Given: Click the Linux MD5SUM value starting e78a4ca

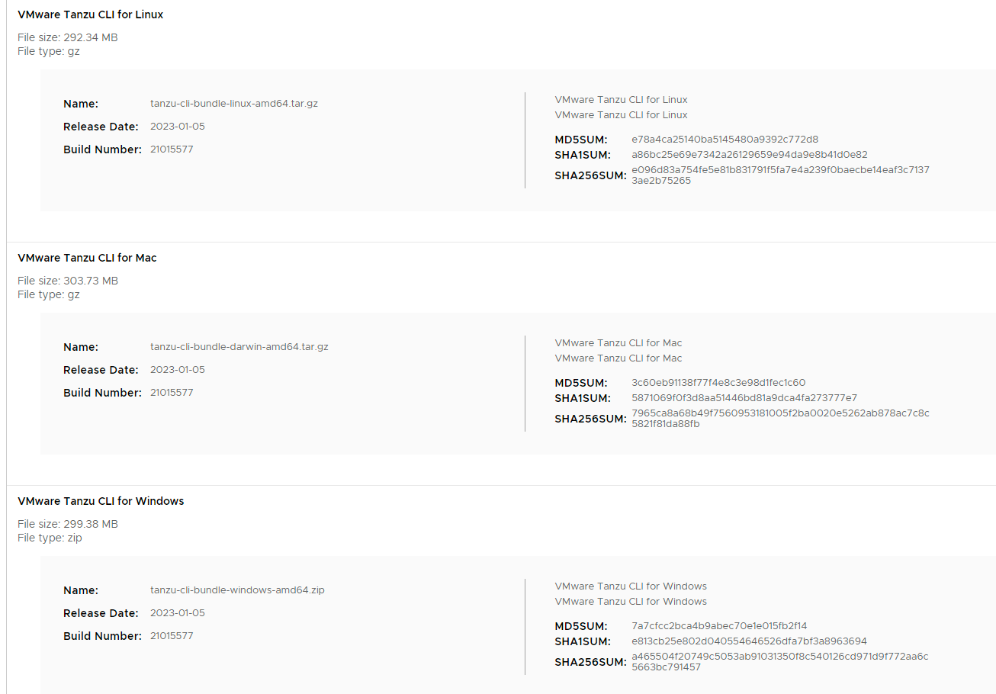Looking at the screenshot, I should pyautogui.click(x=725, y=140).
